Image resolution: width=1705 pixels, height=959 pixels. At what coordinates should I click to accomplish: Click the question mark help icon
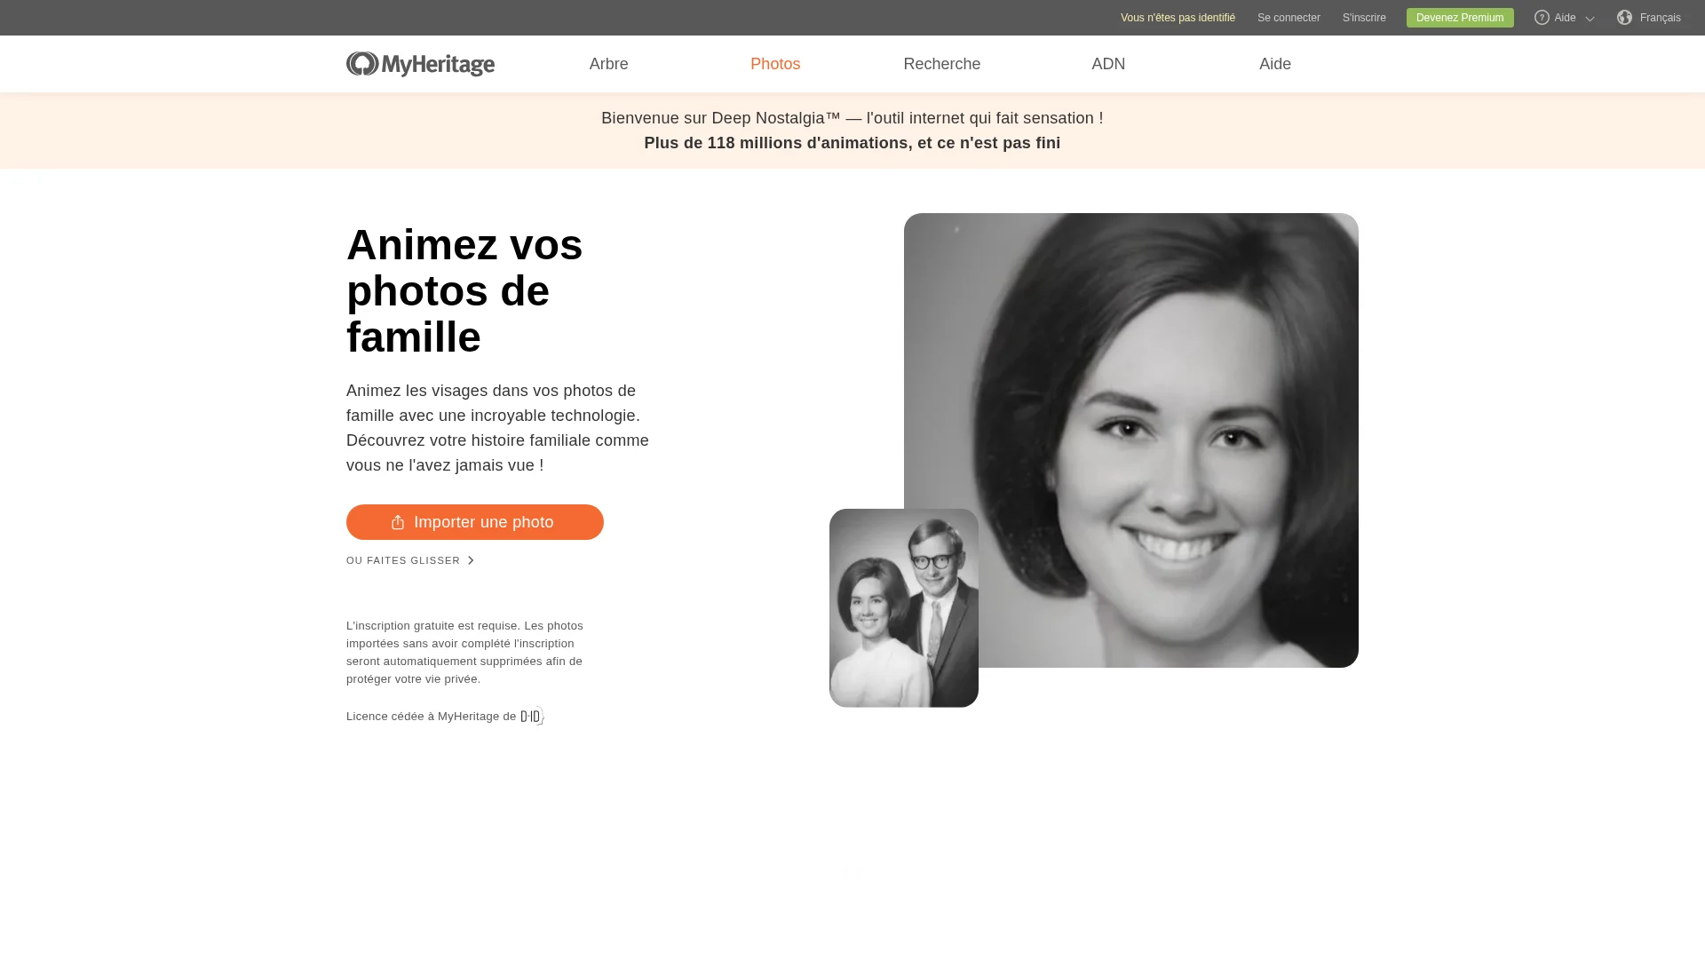click(x=1542, y=18)
